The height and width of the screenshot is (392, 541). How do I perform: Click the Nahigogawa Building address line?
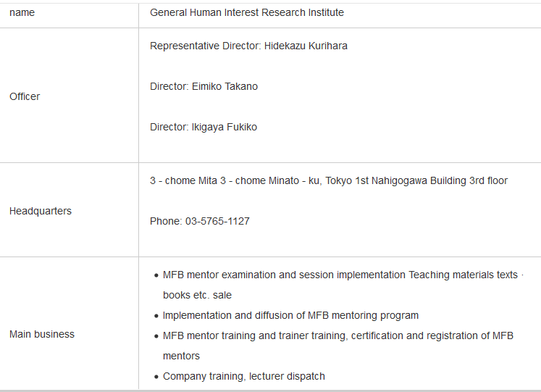point(329,181)
